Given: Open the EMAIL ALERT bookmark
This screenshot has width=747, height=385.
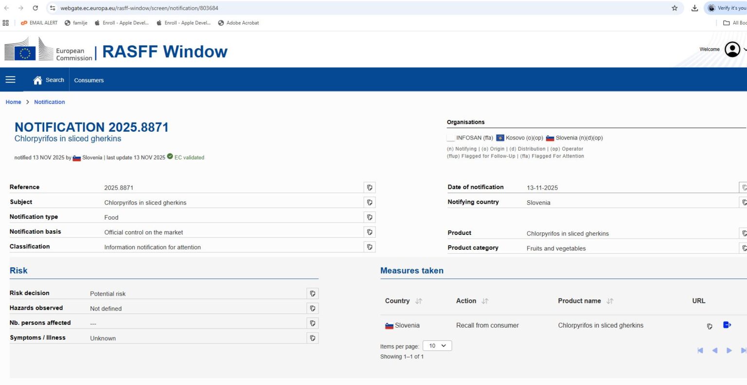Looking at the screenshot, I should (x=39, y=23).
